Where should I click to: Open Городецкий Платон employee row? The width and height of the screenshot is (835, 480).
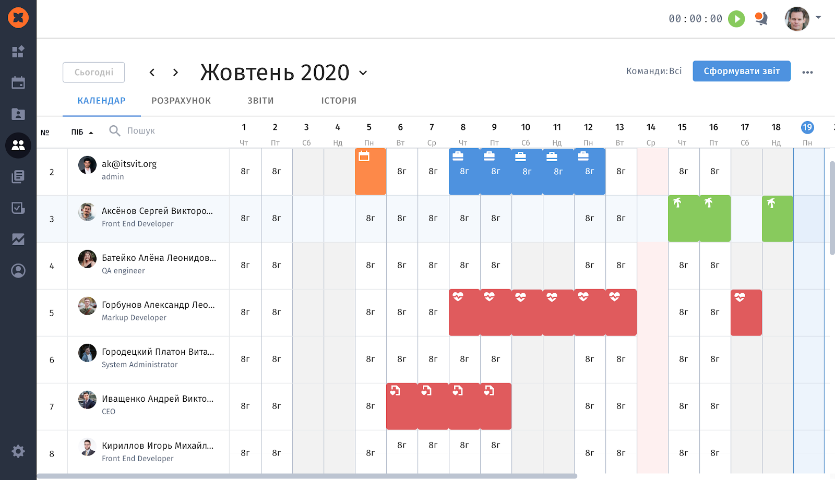(x=158, y=352)
